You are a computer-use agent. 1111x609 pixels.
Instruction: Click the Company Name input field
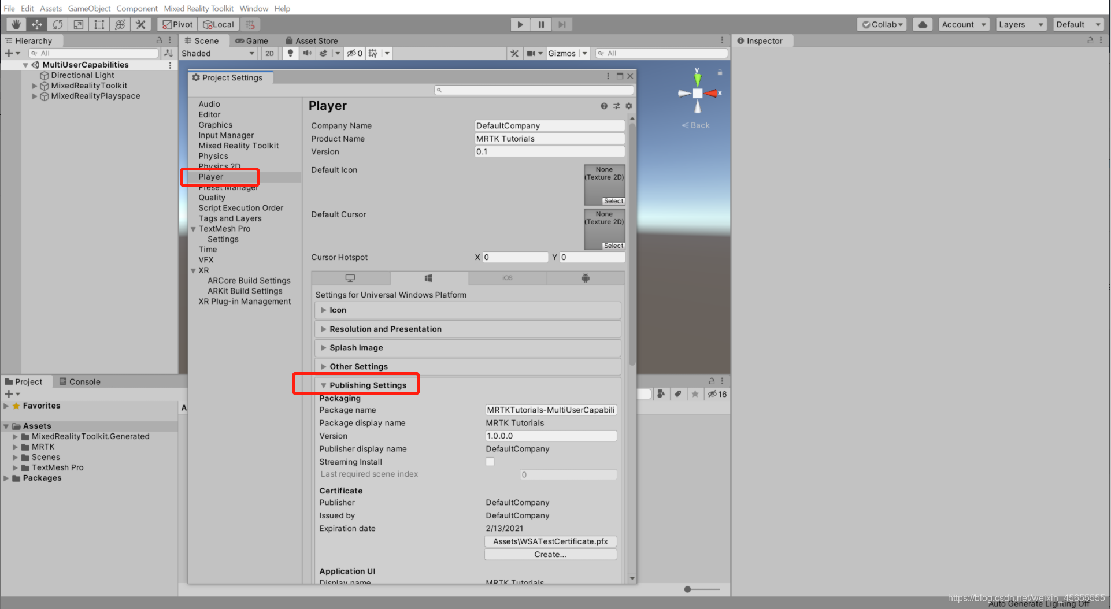click(x=549, y=125)
